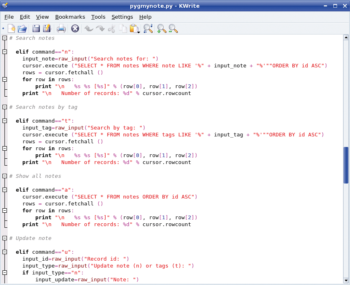350x285 pixels.
Task: Open the Bookmarks menu
Action: point(70,17)
